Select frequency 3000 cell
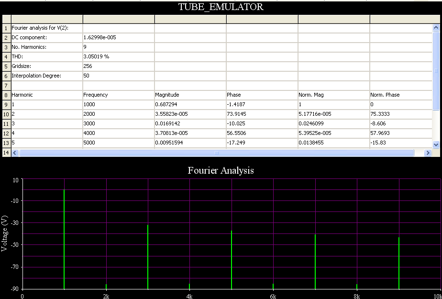The image size is (442, 299). click(x=119, y=124)
